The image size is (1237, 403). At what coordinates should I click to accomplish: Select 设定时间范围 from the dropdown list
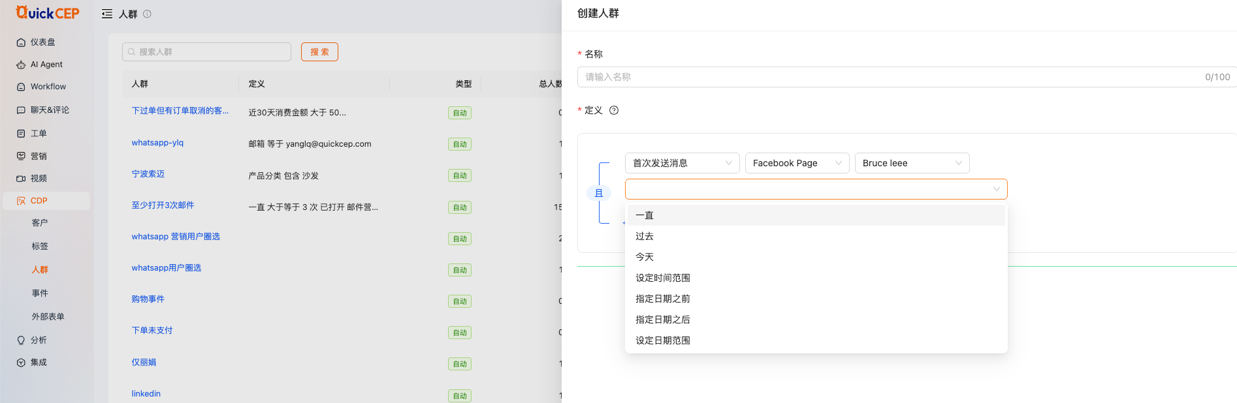[663, 278]
